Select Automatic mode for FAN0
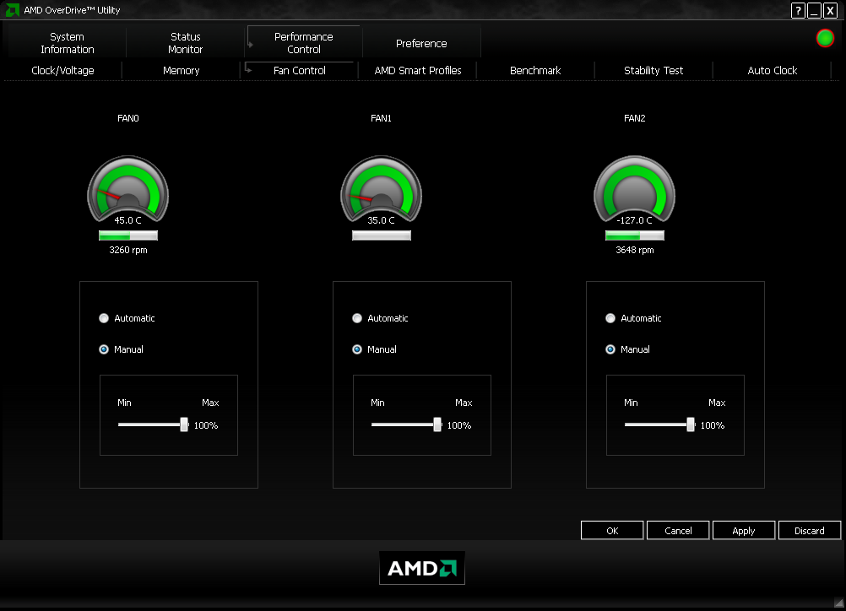This screenshot has width=846, height=611. coord(104,318)
